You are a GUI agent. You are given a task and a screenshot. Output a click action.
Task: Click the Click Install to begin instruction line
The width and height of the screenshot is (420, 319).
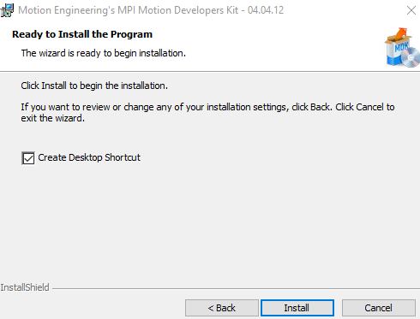pos(94,86)
